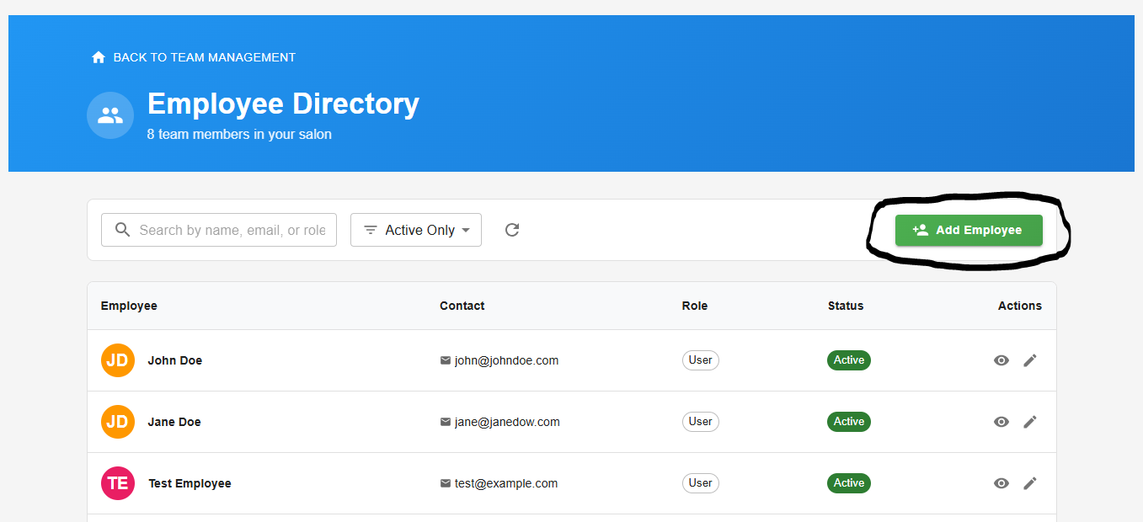
Task: Edit Test Employee with the pencil icon
Action: [x=1030, y=483]
